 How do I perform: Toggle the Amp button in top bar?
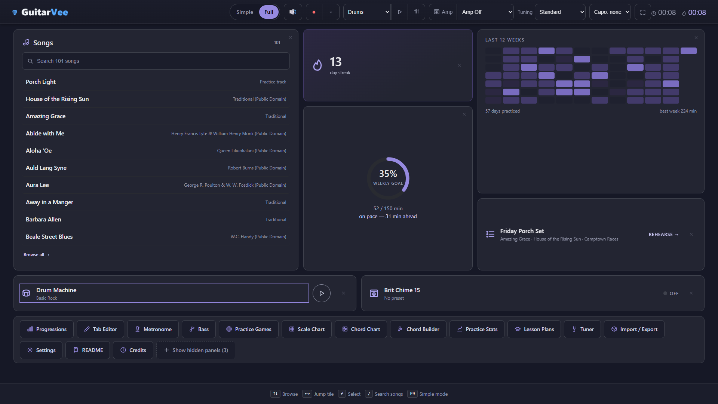coord(443,12)
